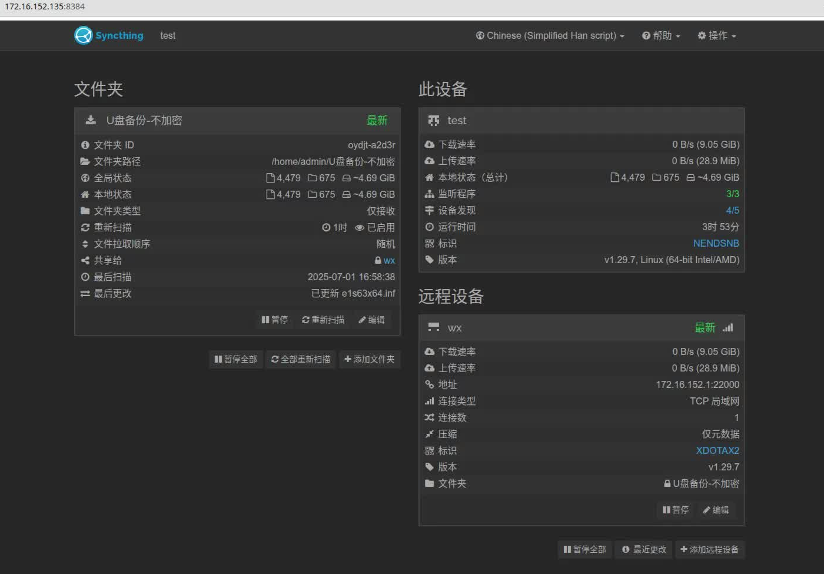Open the language dropdown Chinese (Simplified Han script)

click(x=550, y=36)
